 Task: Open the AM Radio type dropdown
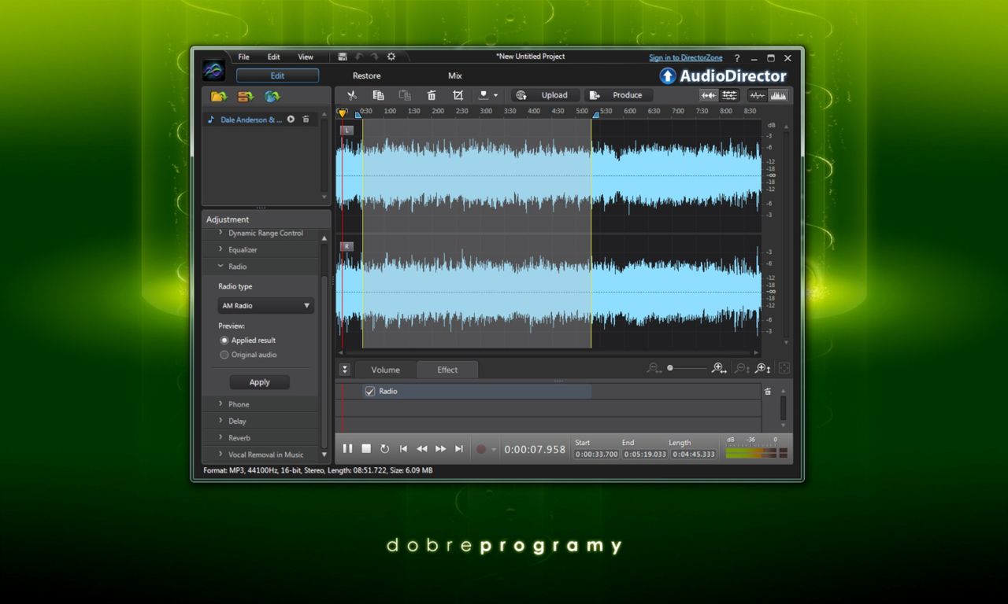click(x=265, y=305)
